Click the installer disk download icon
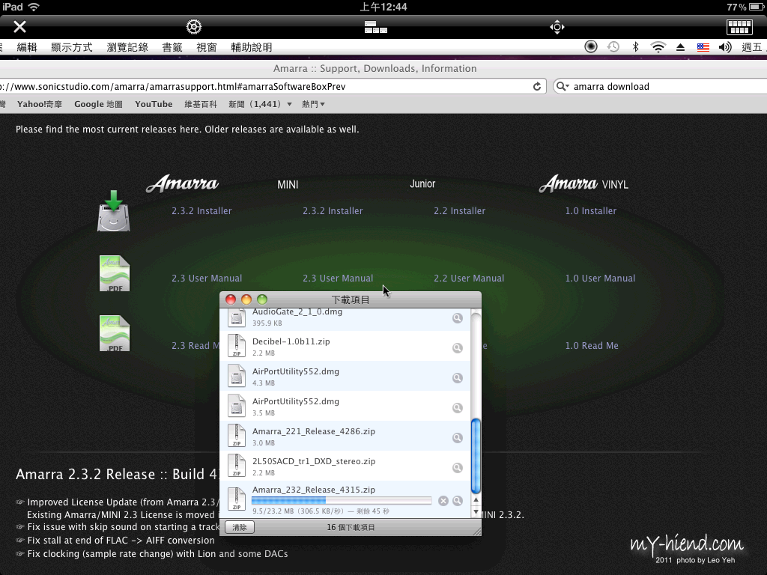 pyautogui.click(x=114, y=210)
